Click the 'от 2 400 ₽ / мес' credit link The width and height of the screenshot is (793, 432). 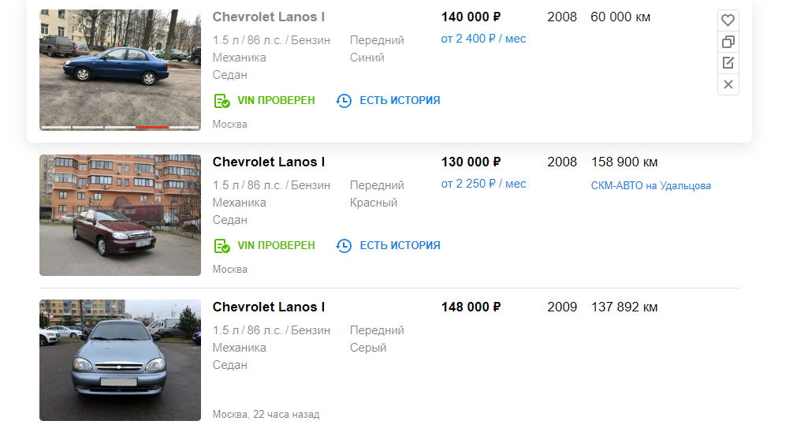[x=483, y=39]
